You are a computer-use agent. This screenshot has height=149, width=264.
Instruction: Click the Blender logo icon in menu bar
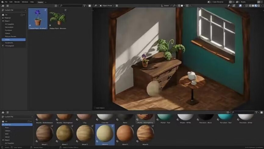(2, 2)
